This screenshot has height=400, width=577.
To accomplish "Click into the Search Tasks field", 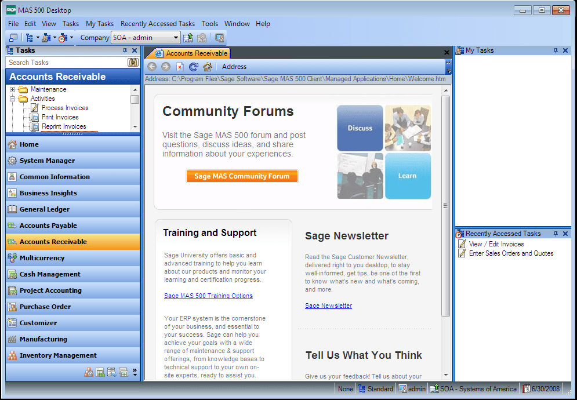I will point(67,63).
